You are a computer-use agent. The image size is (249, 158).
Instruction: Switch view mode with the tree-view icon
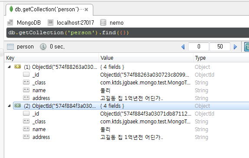tap(247, 47)
